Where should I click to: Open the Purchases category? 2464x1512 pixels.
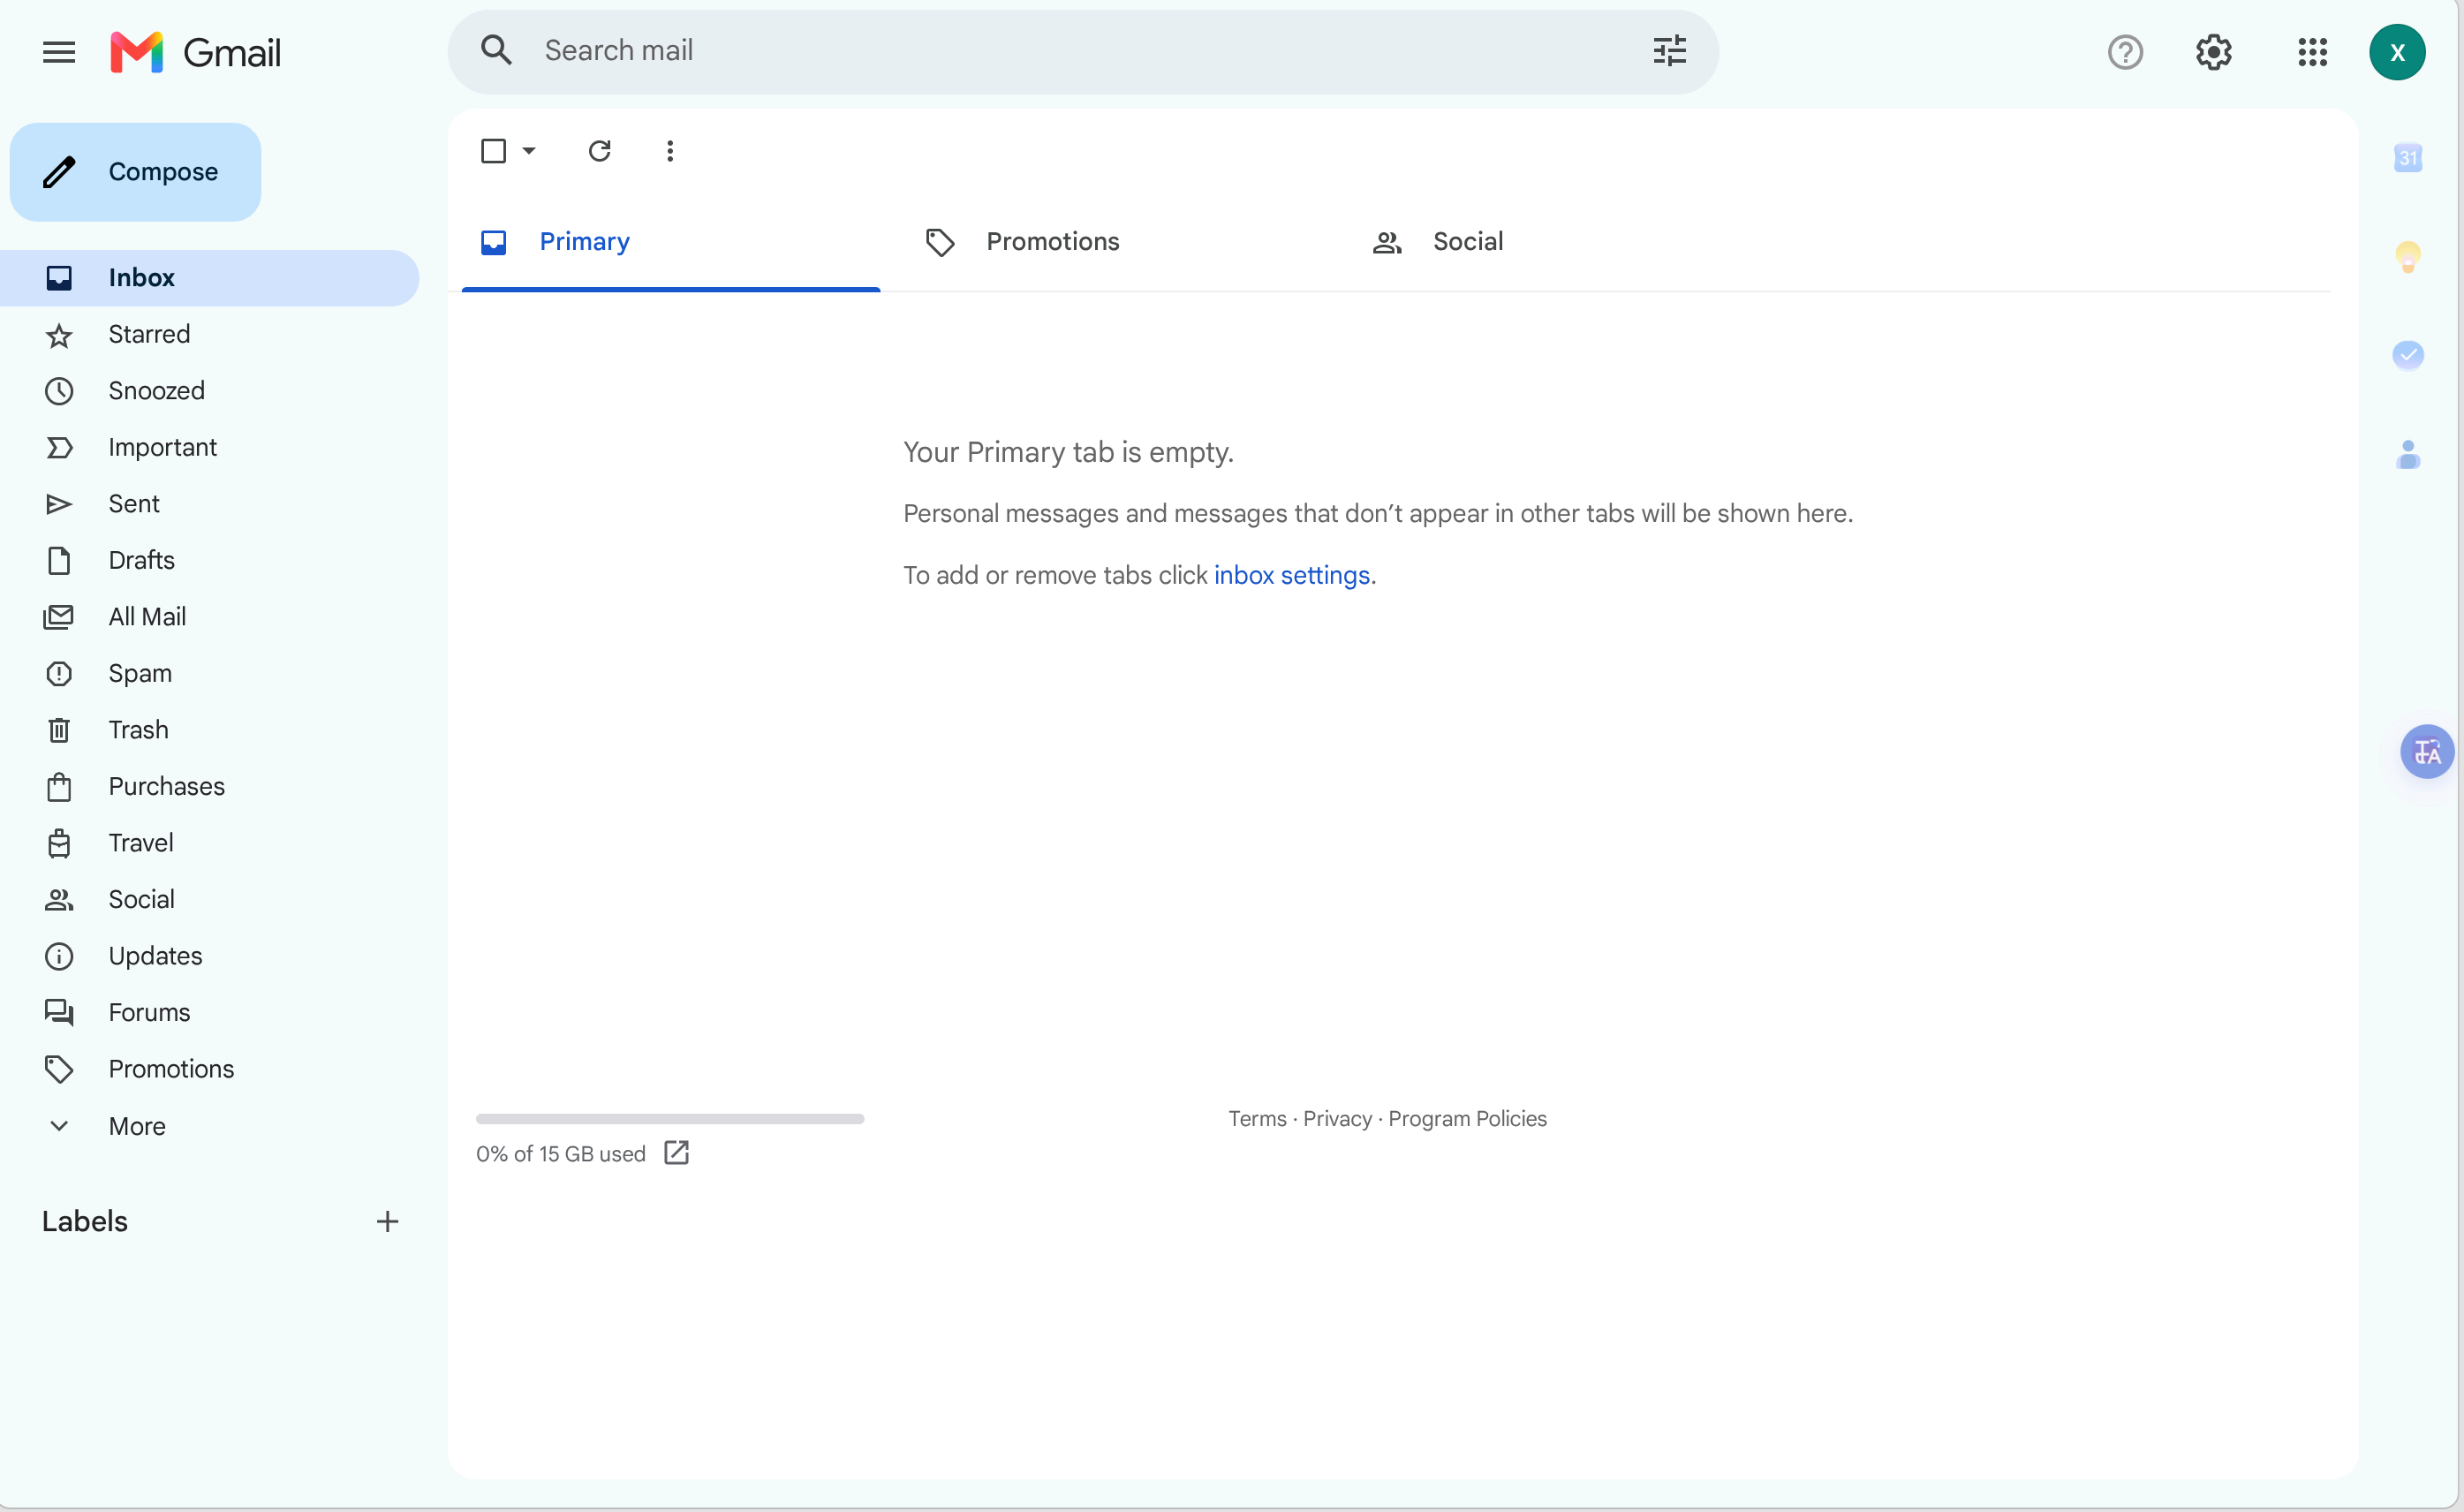pos(210,786)
